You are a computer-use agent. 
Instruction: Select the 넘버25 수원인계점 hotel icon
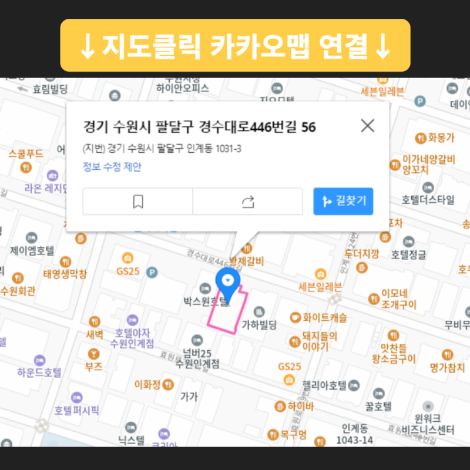coord(197,340)
